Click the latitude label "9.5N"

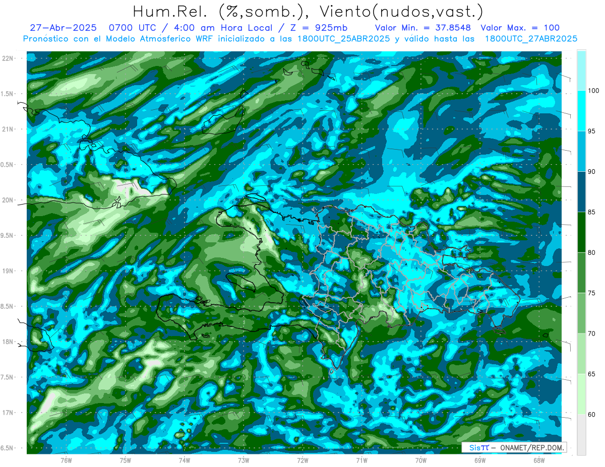(7, 235)
